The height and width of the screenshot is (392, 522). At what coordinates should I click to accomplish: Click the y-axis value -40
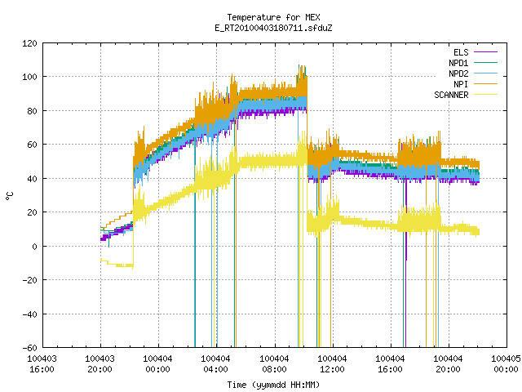[x=29, y=314]
